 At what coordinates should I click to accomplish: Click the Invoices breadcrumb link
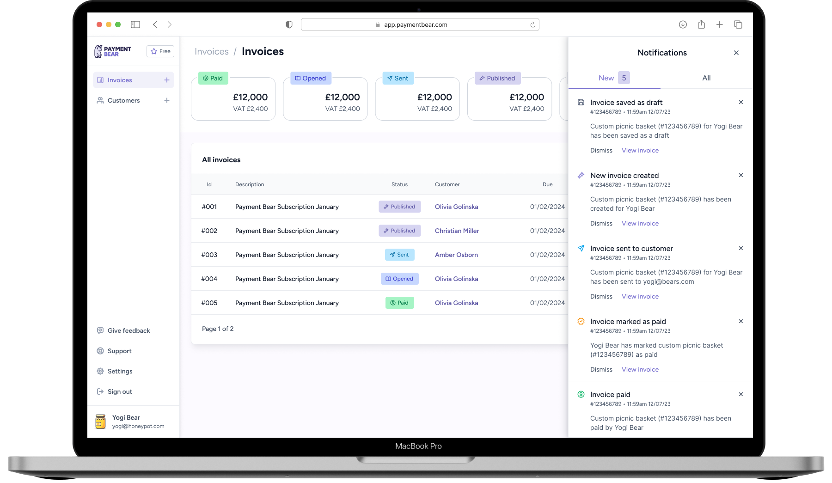click(212, 51)
